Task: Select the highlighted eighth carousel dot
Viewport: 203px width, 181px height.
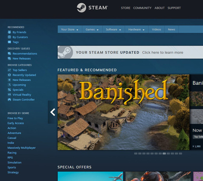Action: [164, 153]
